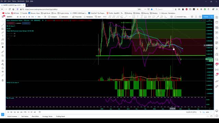Open the Firefox downloads icon
219x123 pixels.
(x=176, y=9)
